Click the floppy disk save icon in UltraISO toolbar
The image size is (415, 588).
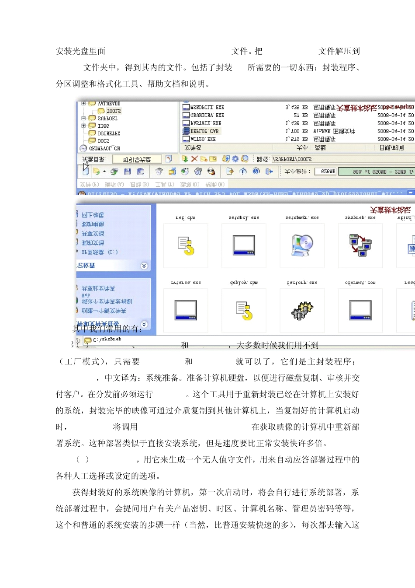pyautogui.click(x=128, y=171)
